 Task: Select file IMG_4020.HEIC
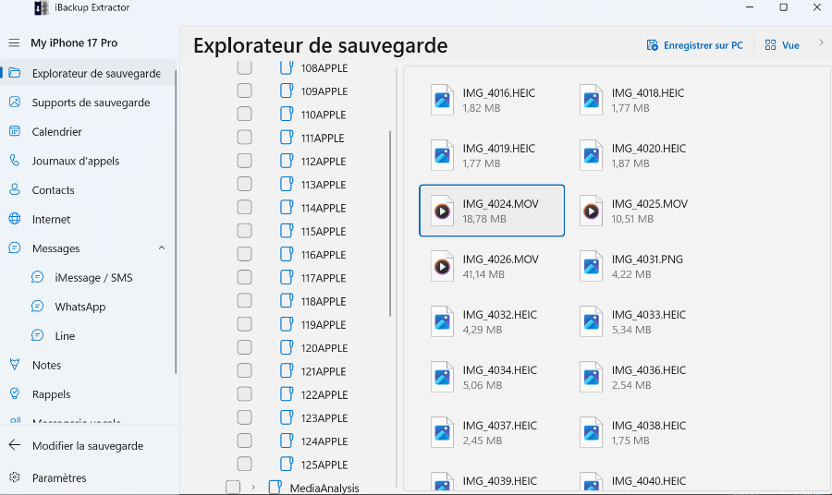[x=641, y=155]
